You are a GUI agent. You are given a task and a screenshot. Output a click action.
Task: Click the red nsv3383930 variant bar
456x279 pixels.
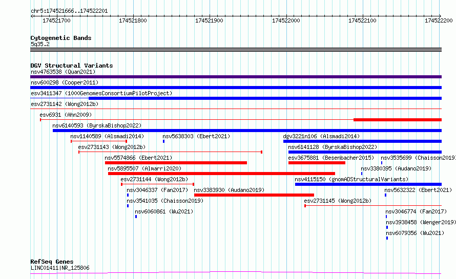254,195
